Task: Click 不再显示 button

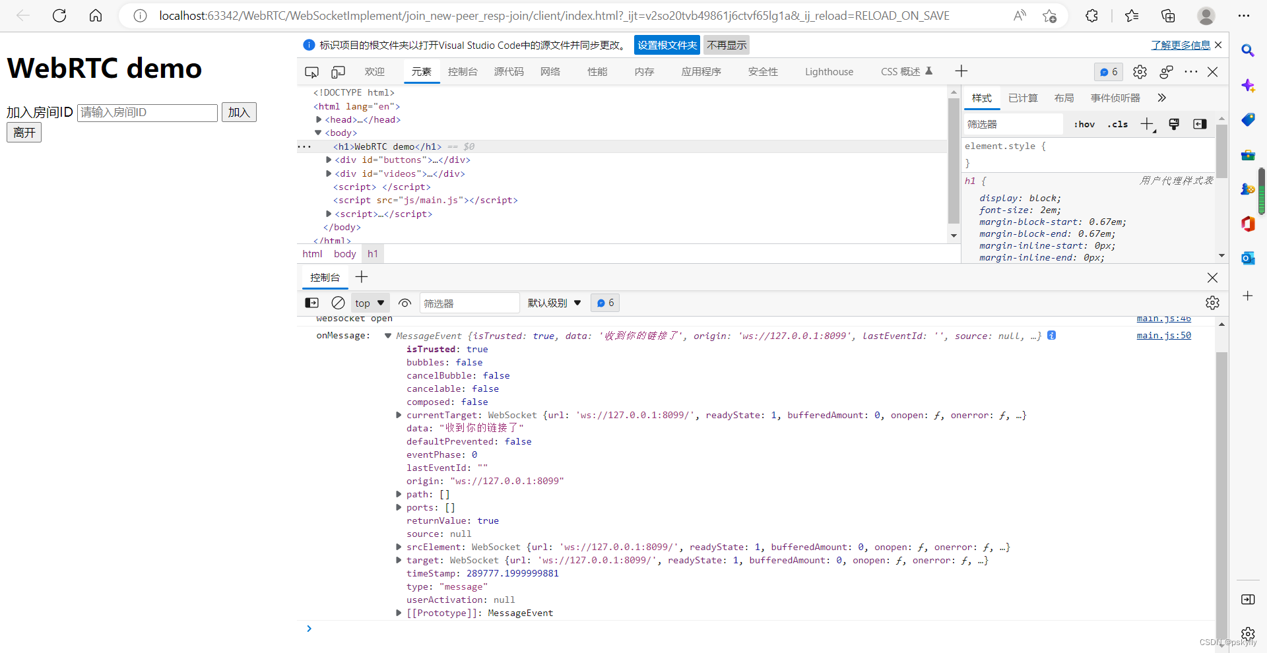Action: point(727,45)
